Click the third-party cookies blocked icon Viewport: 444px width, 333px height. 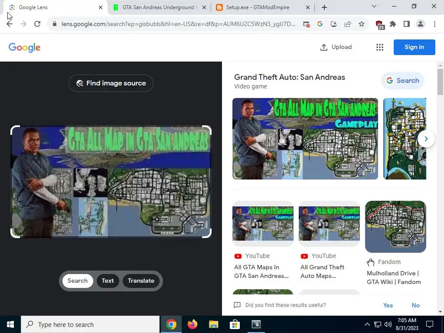point(306,24)
